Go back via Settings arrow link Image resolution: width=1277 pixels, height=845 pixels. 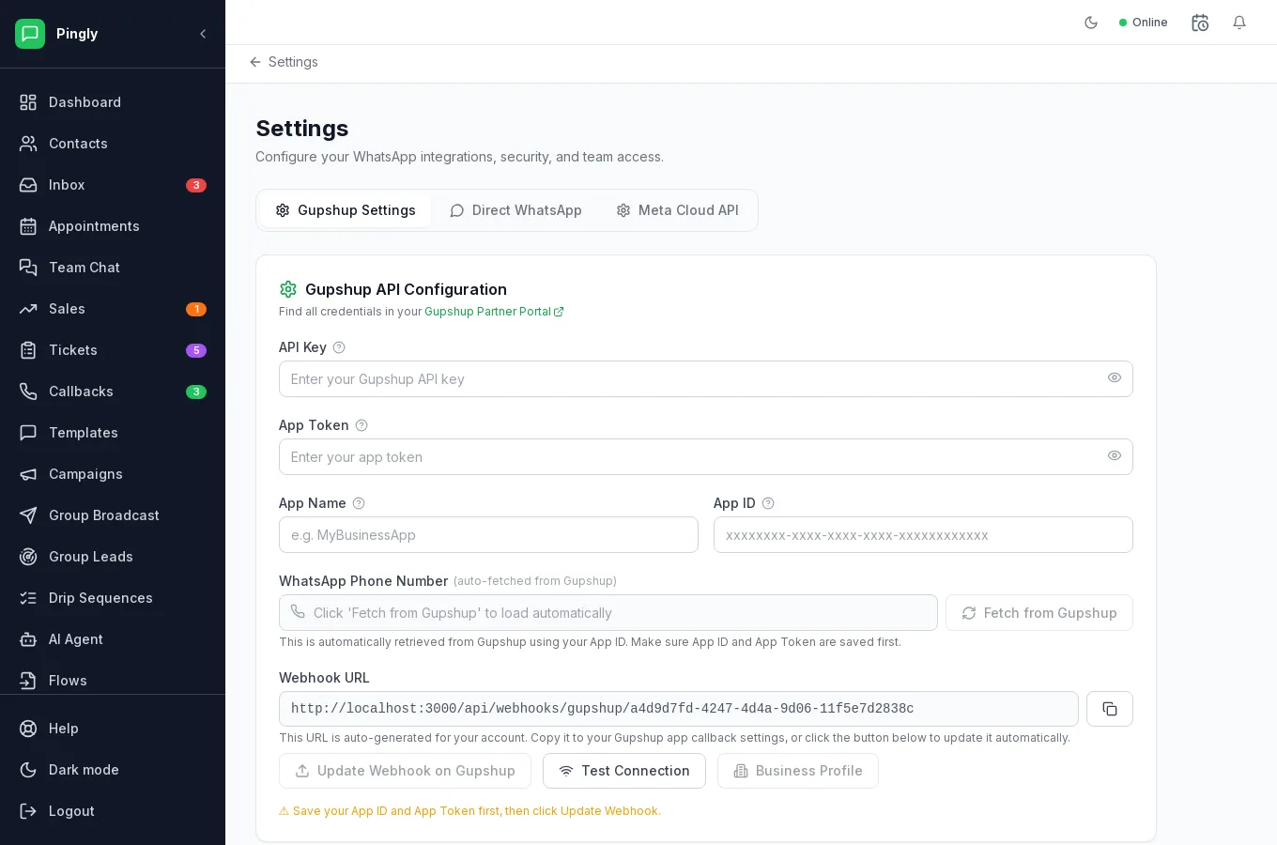click(x=284, y=62)
